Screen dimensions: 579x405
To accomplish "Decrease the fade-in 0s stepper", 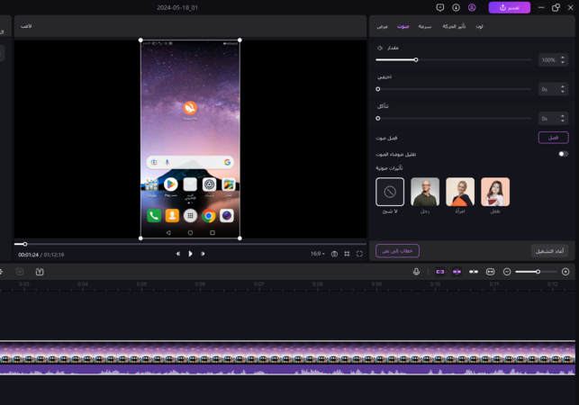I will click(563, 91).
